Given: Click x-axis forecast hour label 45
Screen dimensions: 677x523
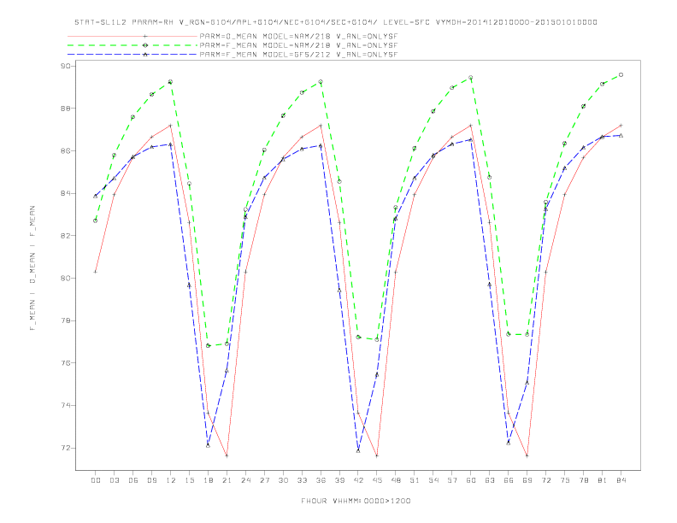Looking at the screenshot, I should tap(377, 480).
